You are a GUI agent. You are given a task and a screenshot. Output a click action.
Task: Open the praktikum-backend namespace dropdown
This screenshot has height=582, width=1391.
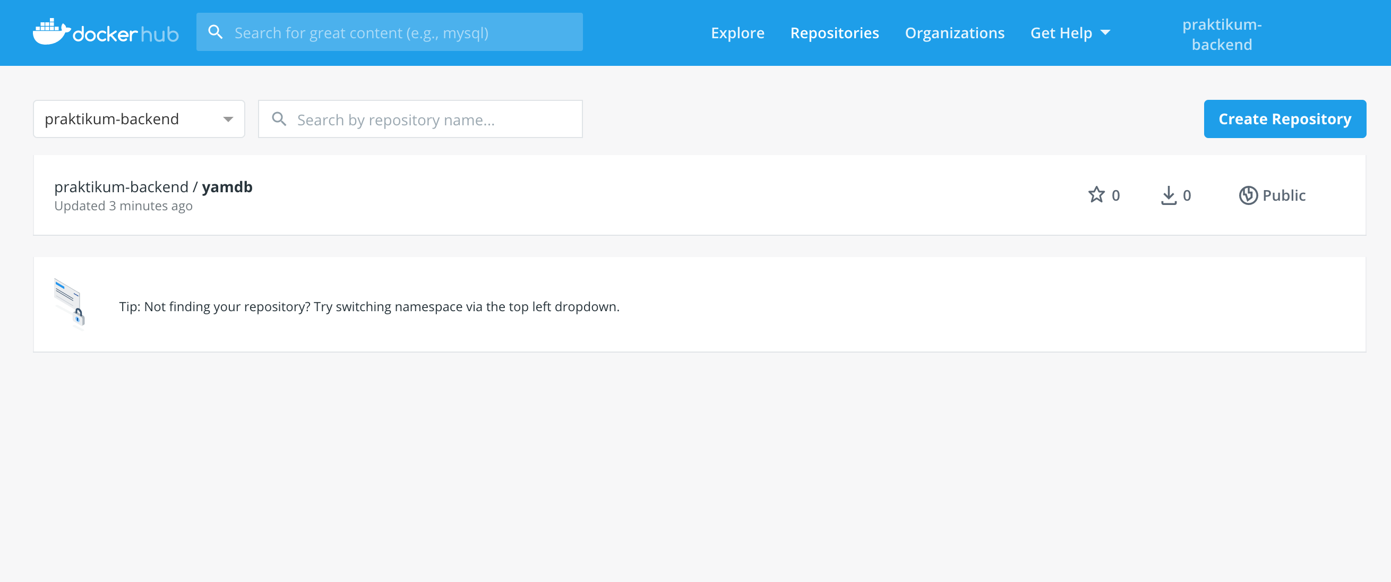(x=139, y=119)
